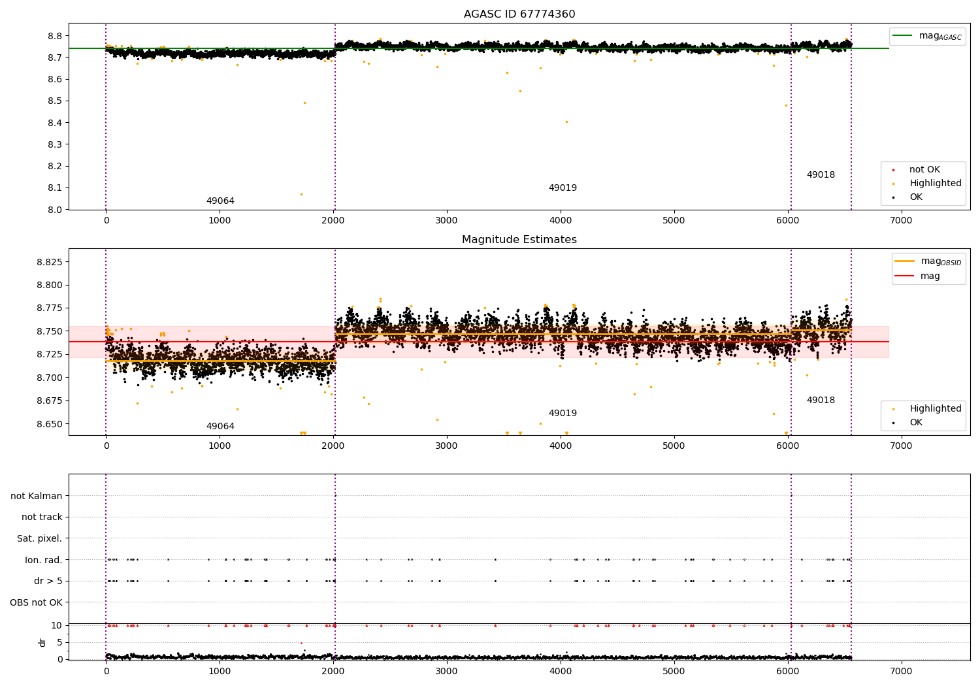Click the "OBS not OK" row label
The width and height of the screenshot is (980, 686).
[37, 602]
